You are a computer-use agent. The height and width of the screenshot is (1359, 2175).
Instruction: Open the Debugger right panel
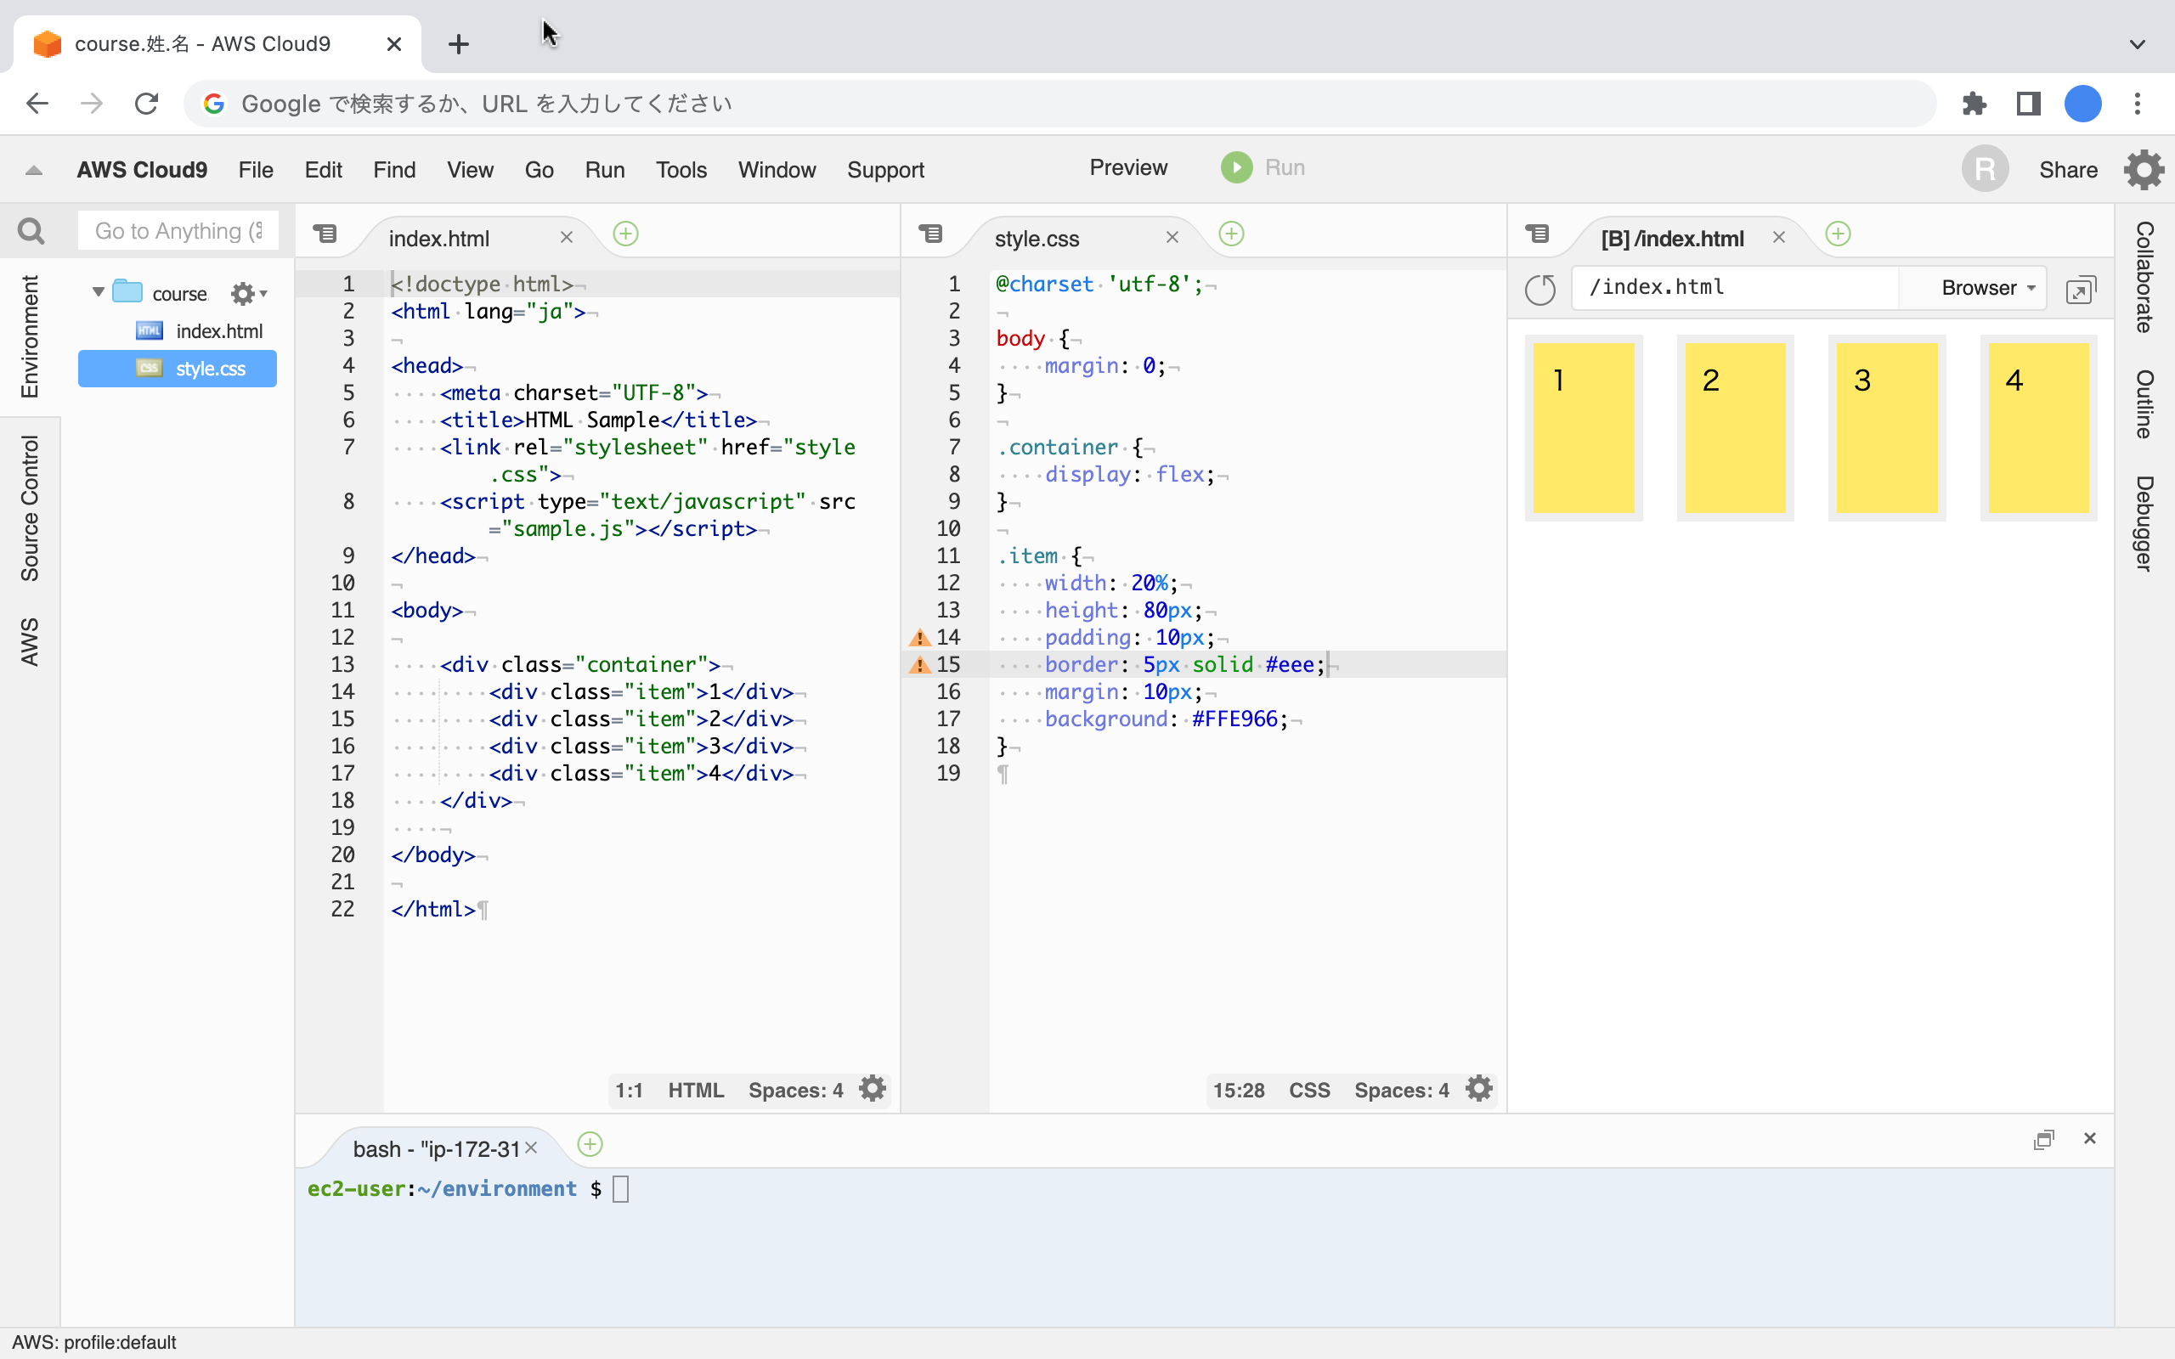pyautogui.click(x=2144, y=523)
